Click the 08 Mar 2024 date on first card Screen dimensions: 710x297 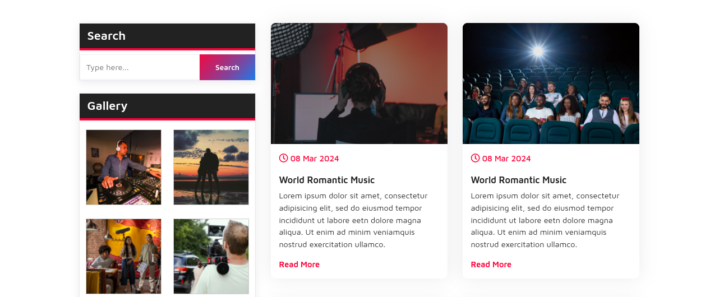click(x=315, y=159)
